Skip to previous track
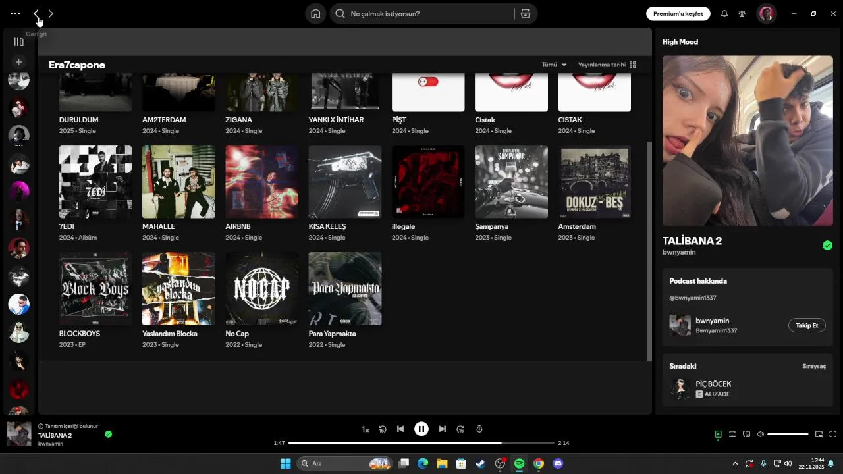The height and width of the screenshot is (474, 843). [400, 429]
